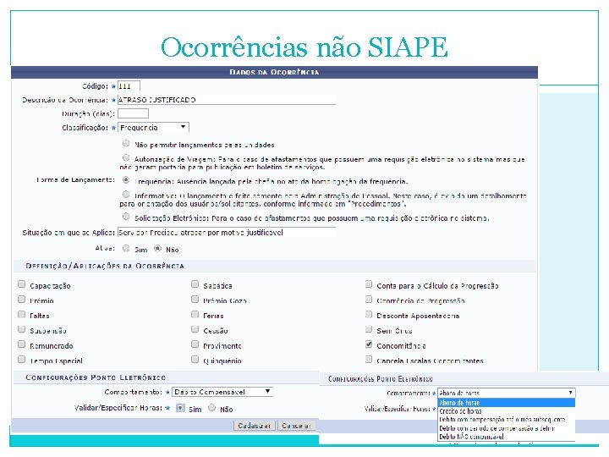This screenshot has height=457, width=609.
Task: Check the Tempo Especial checkbox
Action: (22, 360)
